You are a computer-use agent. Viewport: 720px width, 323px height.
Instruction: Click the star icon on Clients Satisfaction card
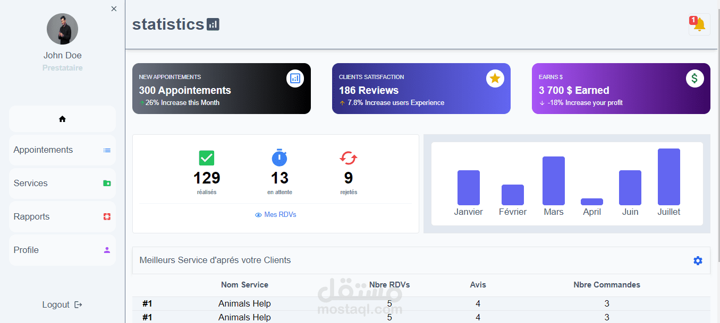(x=495, y=78)
